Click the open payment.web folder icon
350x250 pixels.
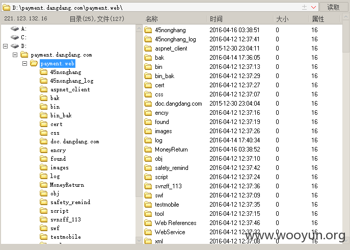click(34, 63)
